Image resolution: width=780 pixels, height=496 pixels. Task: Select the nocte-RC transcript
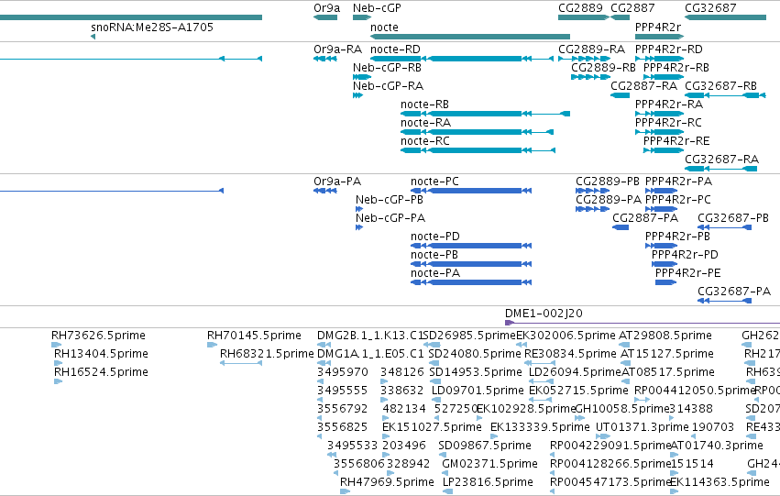(478, 150)
